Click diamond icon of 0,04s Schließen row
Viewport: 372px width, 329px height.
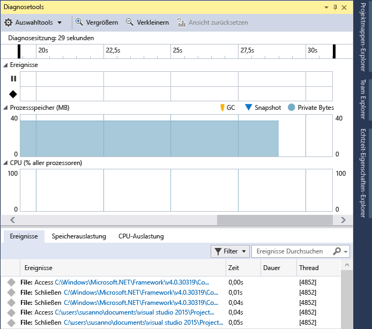coord(11,303)
